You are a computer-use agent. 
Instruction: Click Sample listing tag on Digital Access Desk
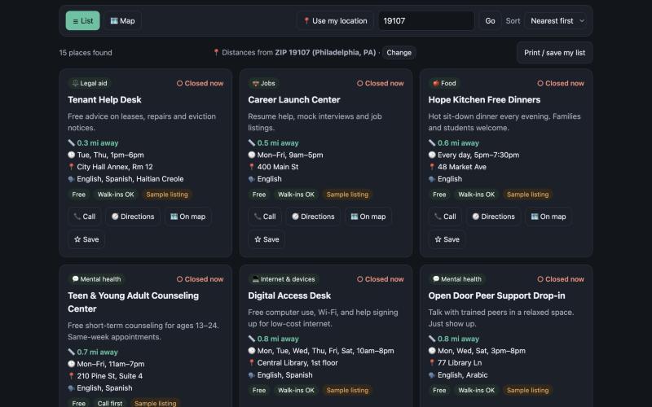(x=347, y=391)
